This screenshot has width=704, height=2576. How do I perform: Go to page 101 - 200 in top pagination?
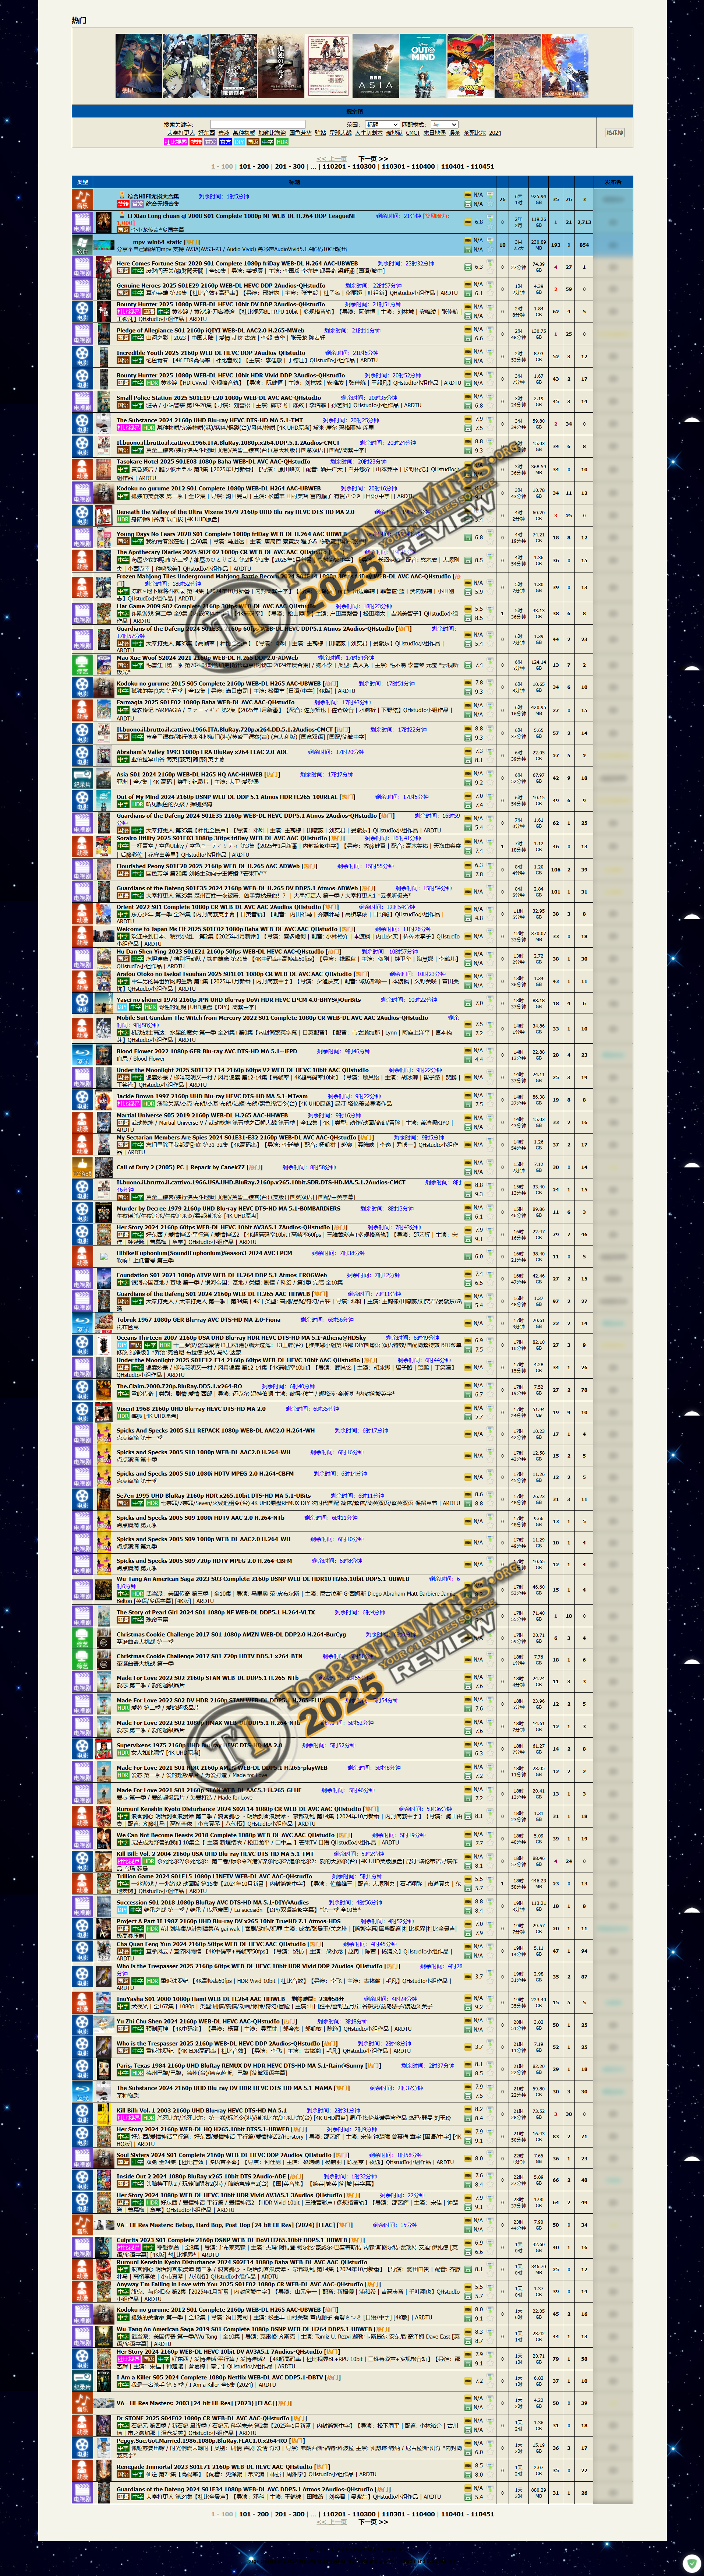[x=254, y=167]
